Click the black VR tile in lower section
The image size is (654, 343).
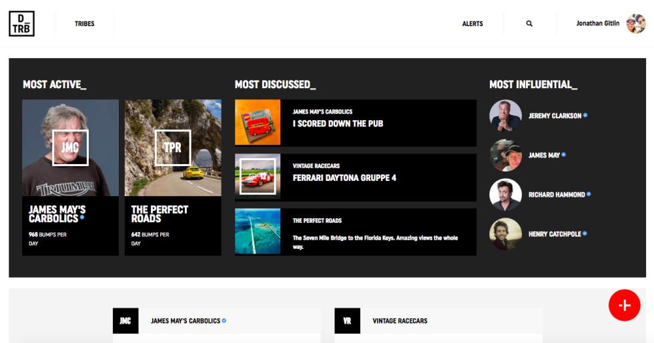click(348, 321)
